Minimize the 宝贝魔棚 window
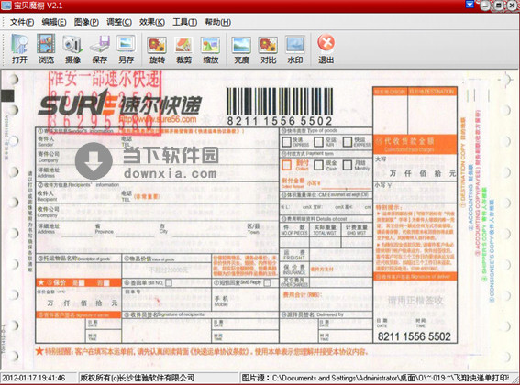 [x=485, y=5]
